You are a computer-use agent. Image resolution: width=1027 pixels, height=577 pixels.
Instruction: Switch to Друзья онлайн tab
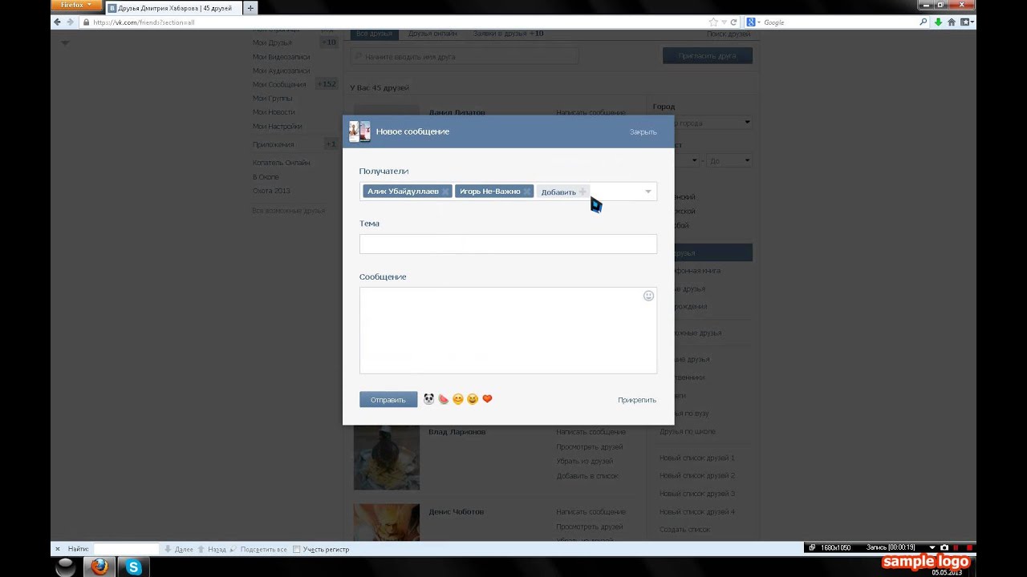click(x=432, y=34)
